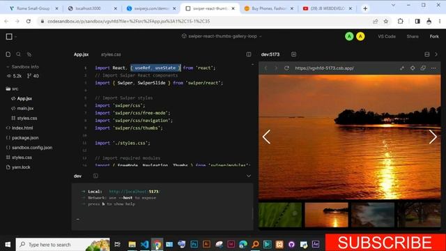Open preview inspect element picker icon
Viewport: 446px width, 251px height.
pos(402,68)
